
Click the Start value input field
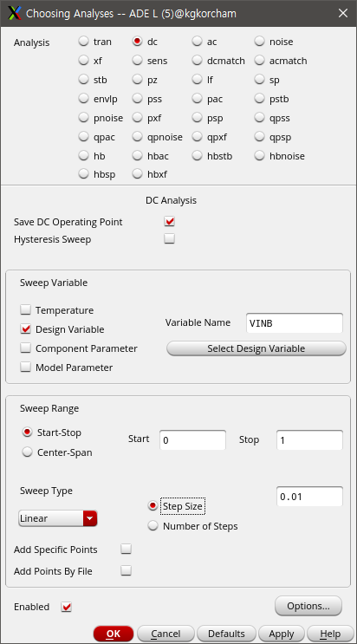(192, 440)
